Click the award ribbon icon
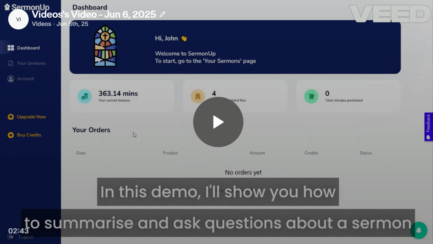433x244 pixels. click(x=198, y=97)
